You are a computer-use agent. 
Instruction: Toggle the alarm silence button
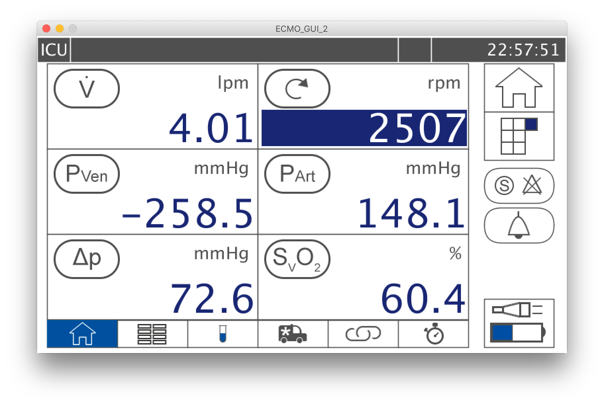pyautogui.click(x=519, y=185)
